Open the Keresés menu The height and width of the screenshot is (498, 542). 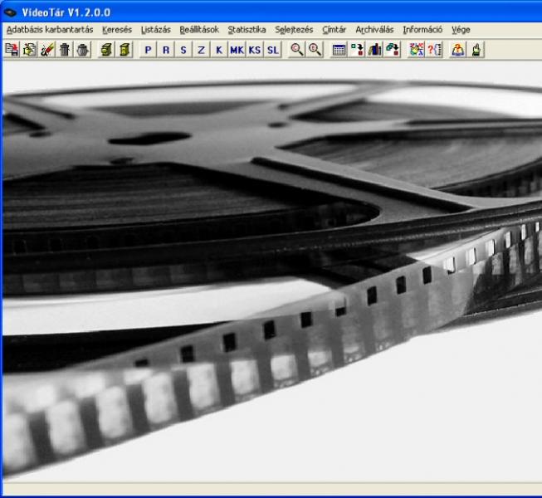click(x=117, y=29)
